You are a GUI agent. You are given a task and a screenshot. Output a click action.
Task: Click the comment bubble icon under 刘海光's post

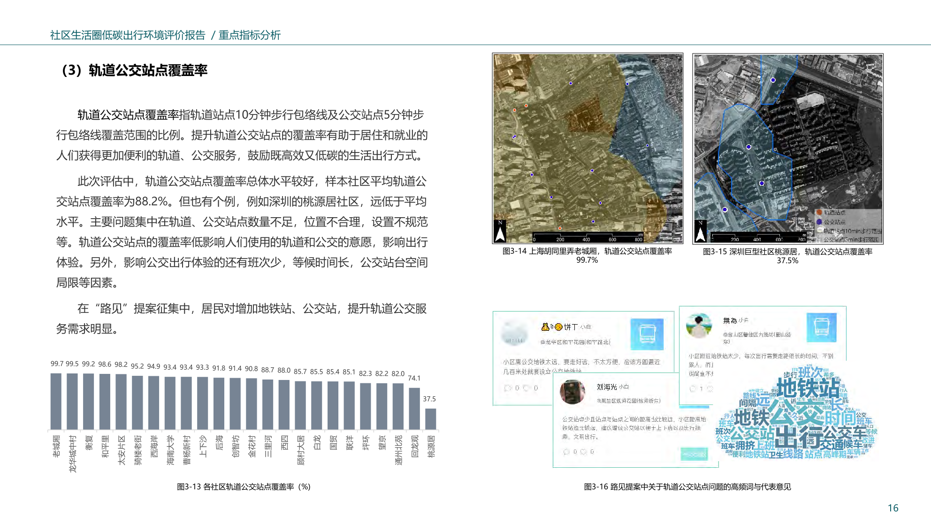[x=566, y=452]
